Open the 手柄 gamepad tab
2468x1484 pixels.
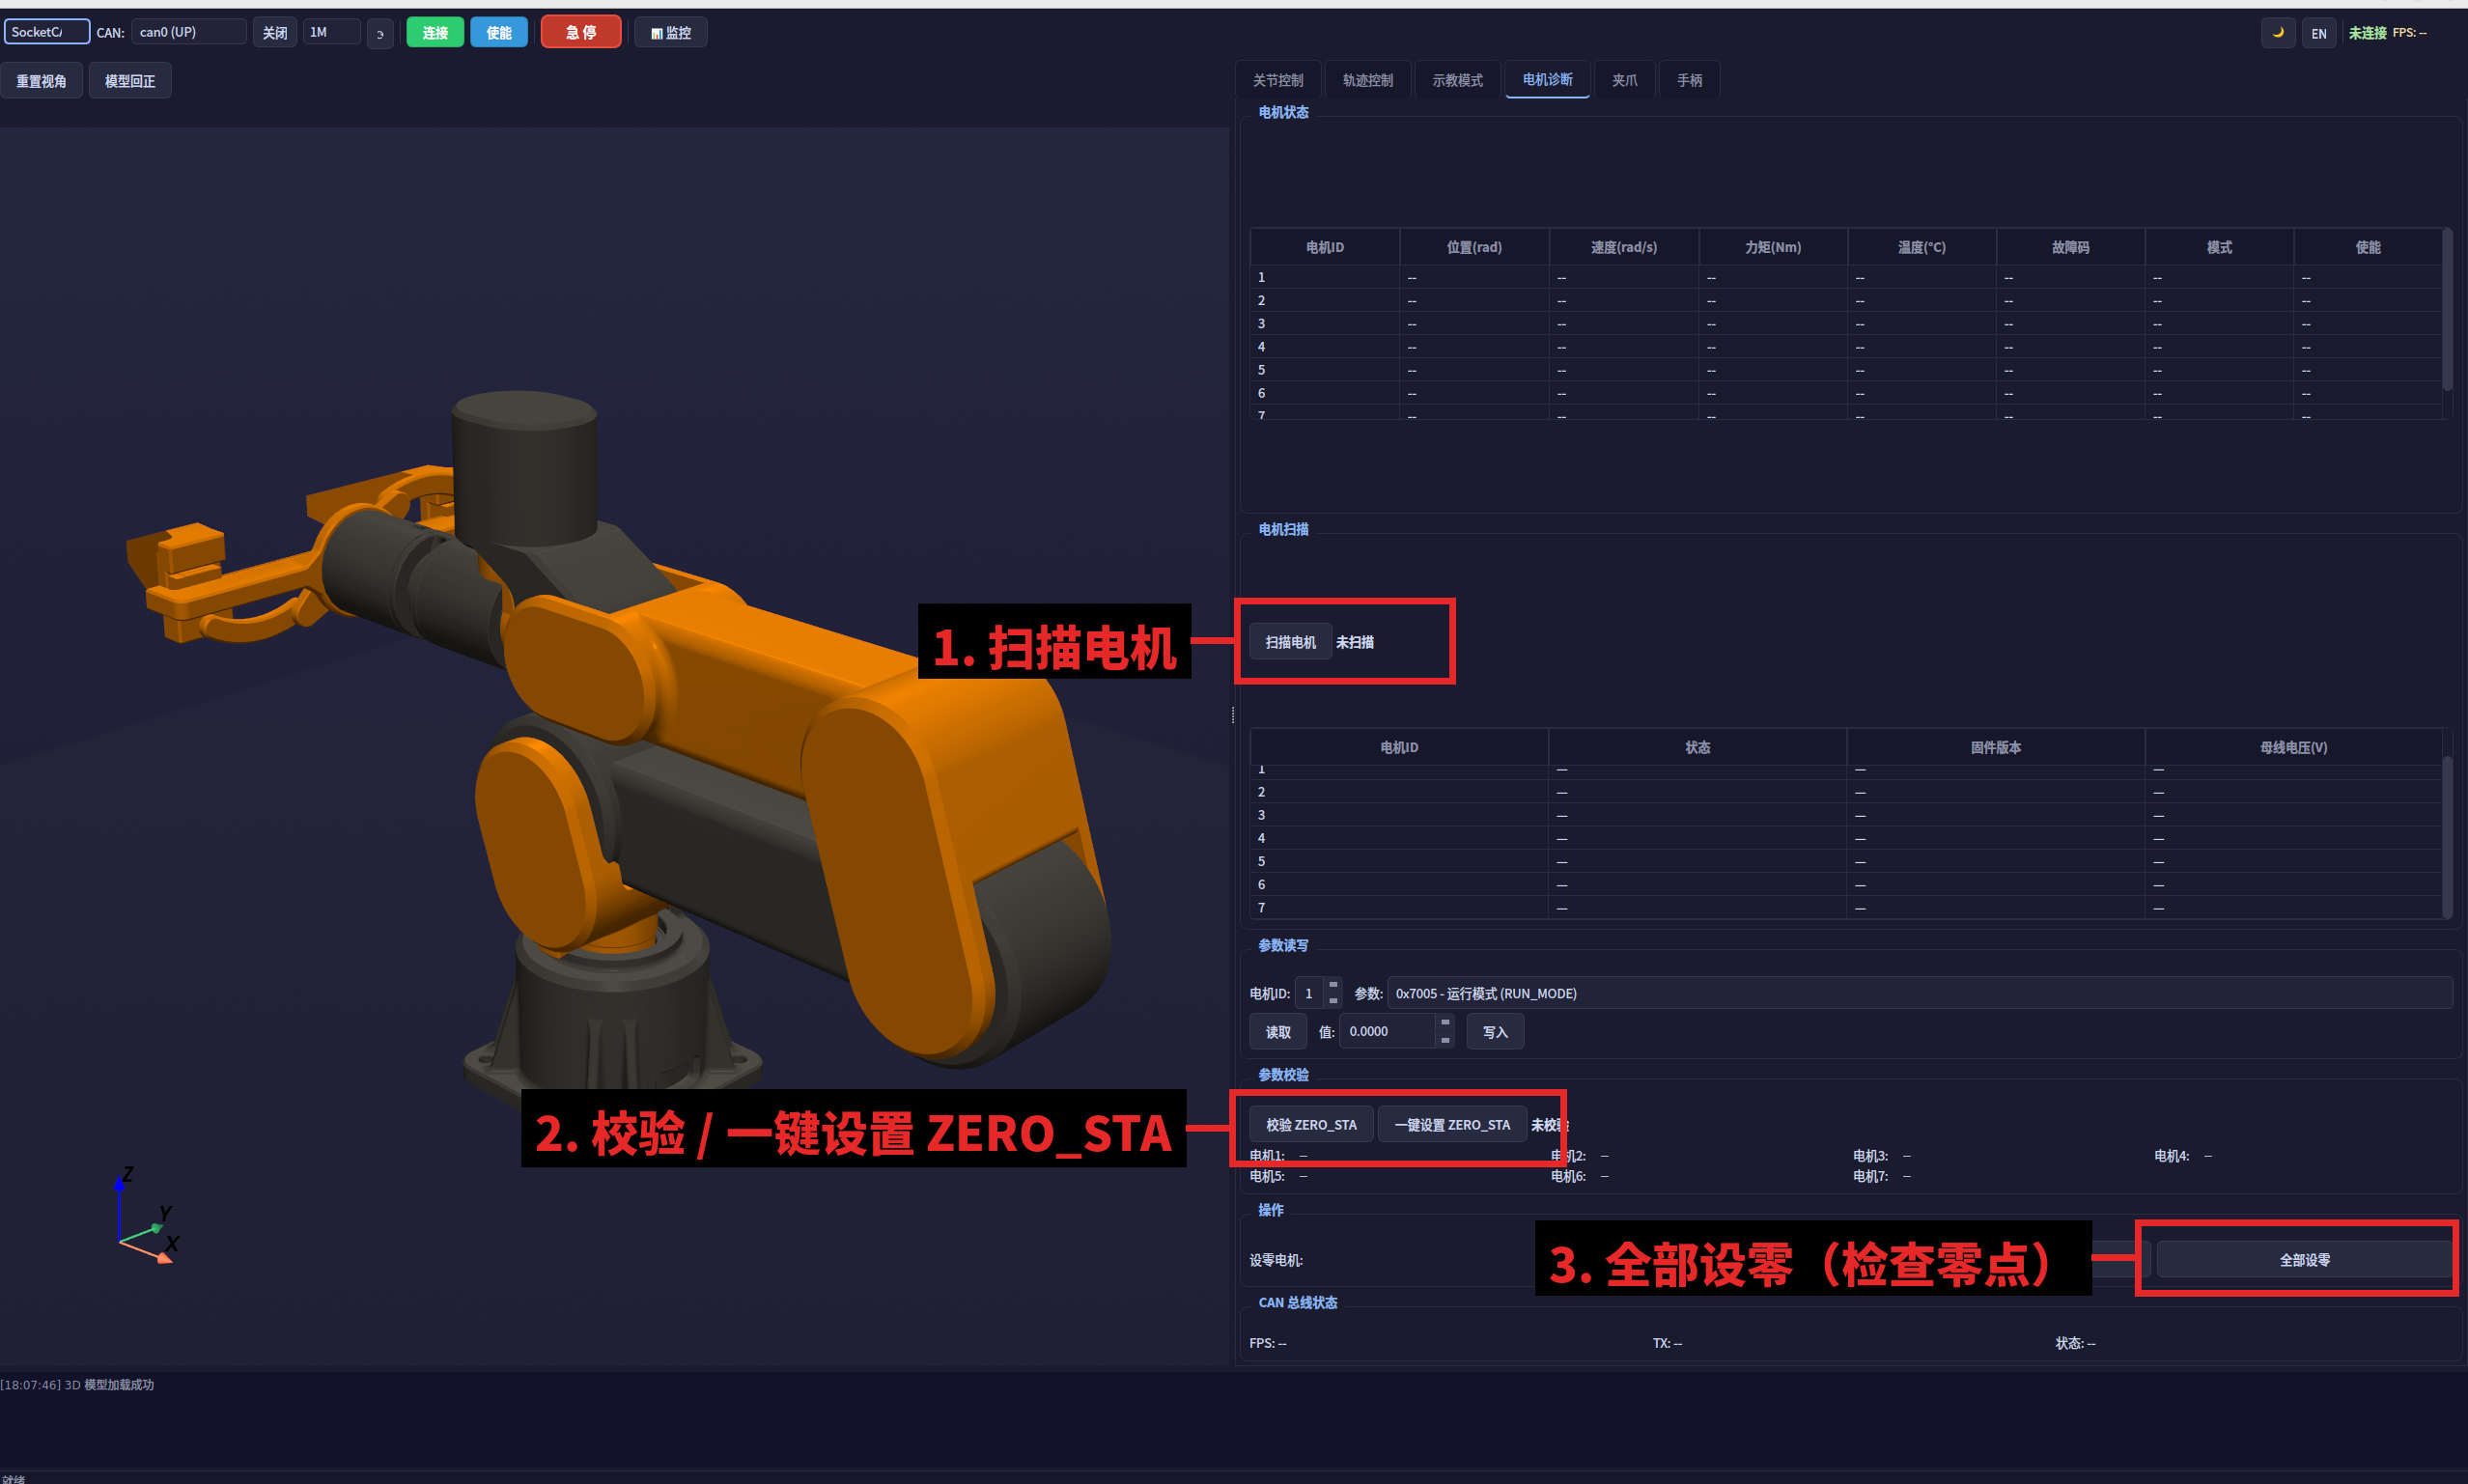1690,80
